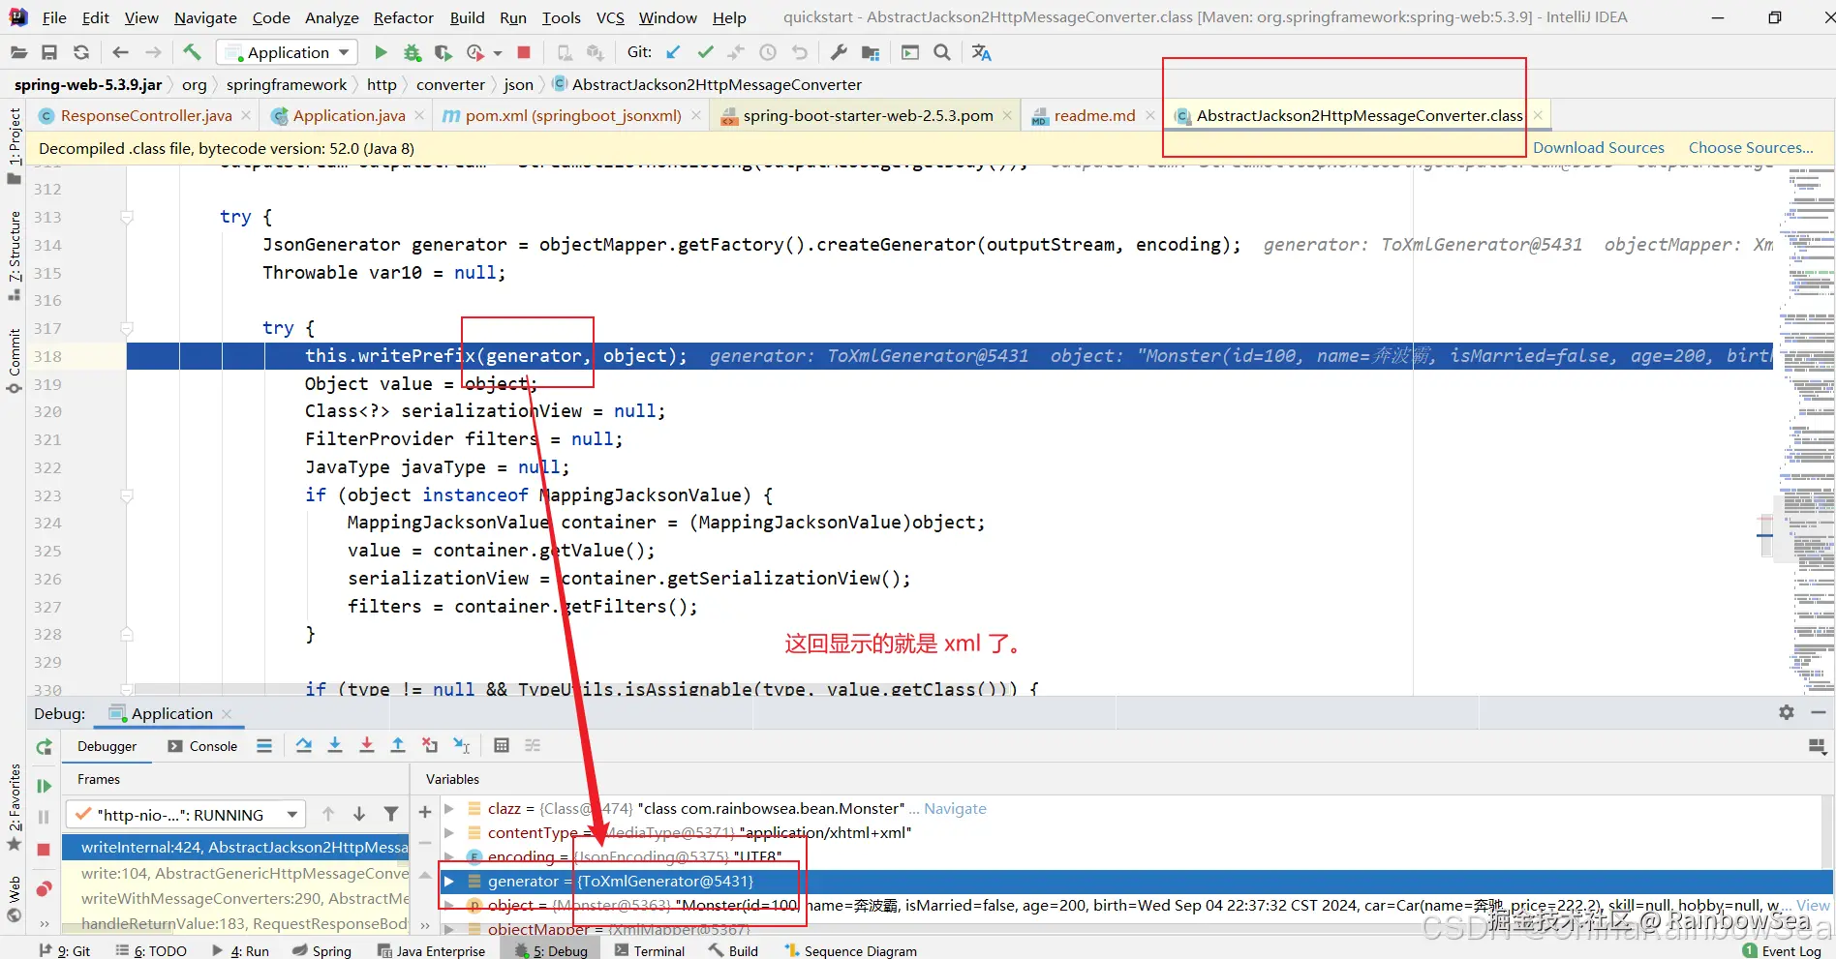Screen dimensions: 1836x959
Task: Filter frames with the funnel icon
Action: point(390,814)
